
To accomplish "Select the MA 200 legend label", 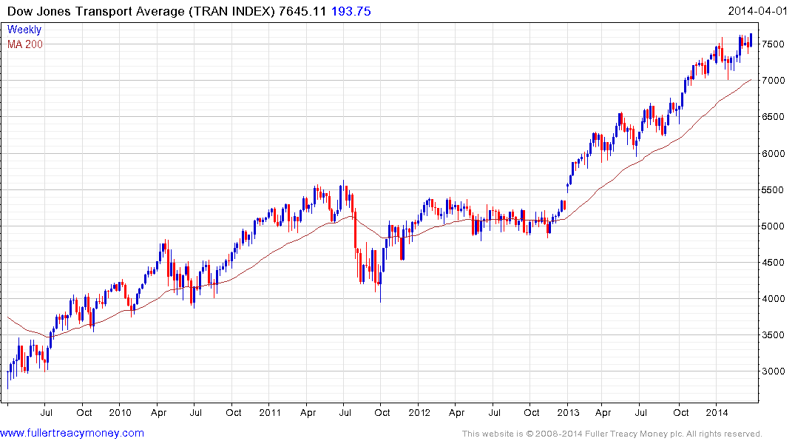I will tap(25, 44).
